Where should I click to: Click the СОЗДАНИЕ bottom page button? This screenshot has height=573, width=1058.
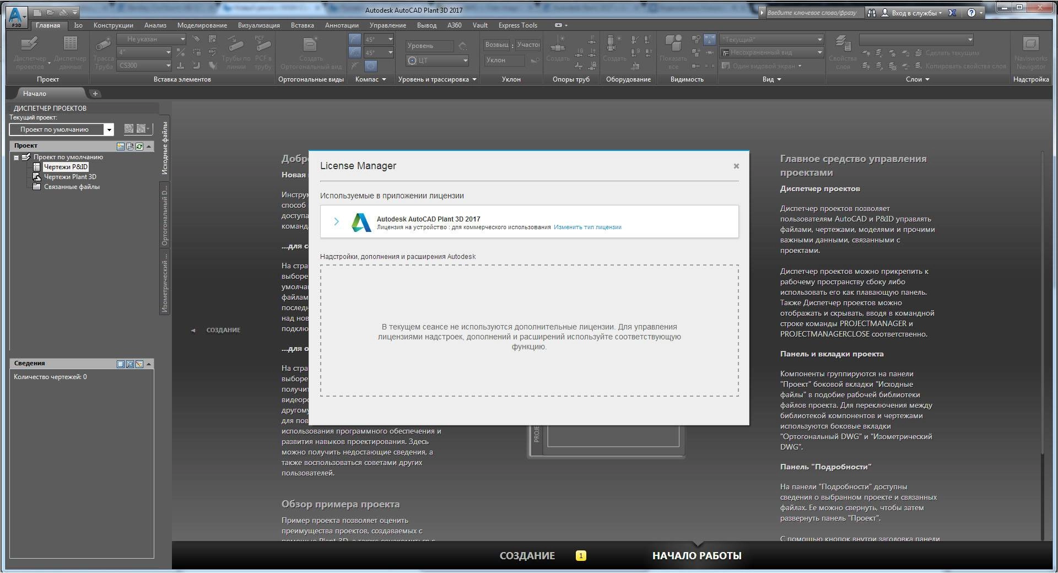click(x=527, y=556)
